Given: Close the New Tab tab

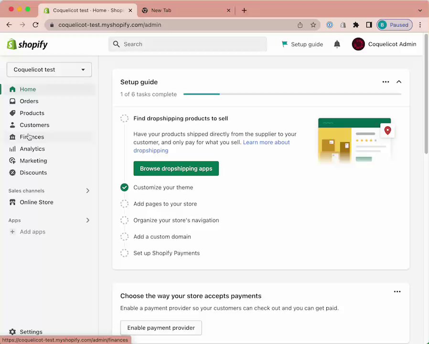Looking at the screenshot, I should point(228,11).
